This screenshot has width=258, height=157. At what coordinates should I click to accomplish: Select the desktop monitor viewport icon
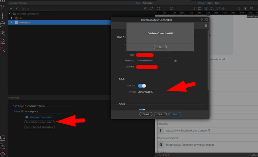click(218, 8)
